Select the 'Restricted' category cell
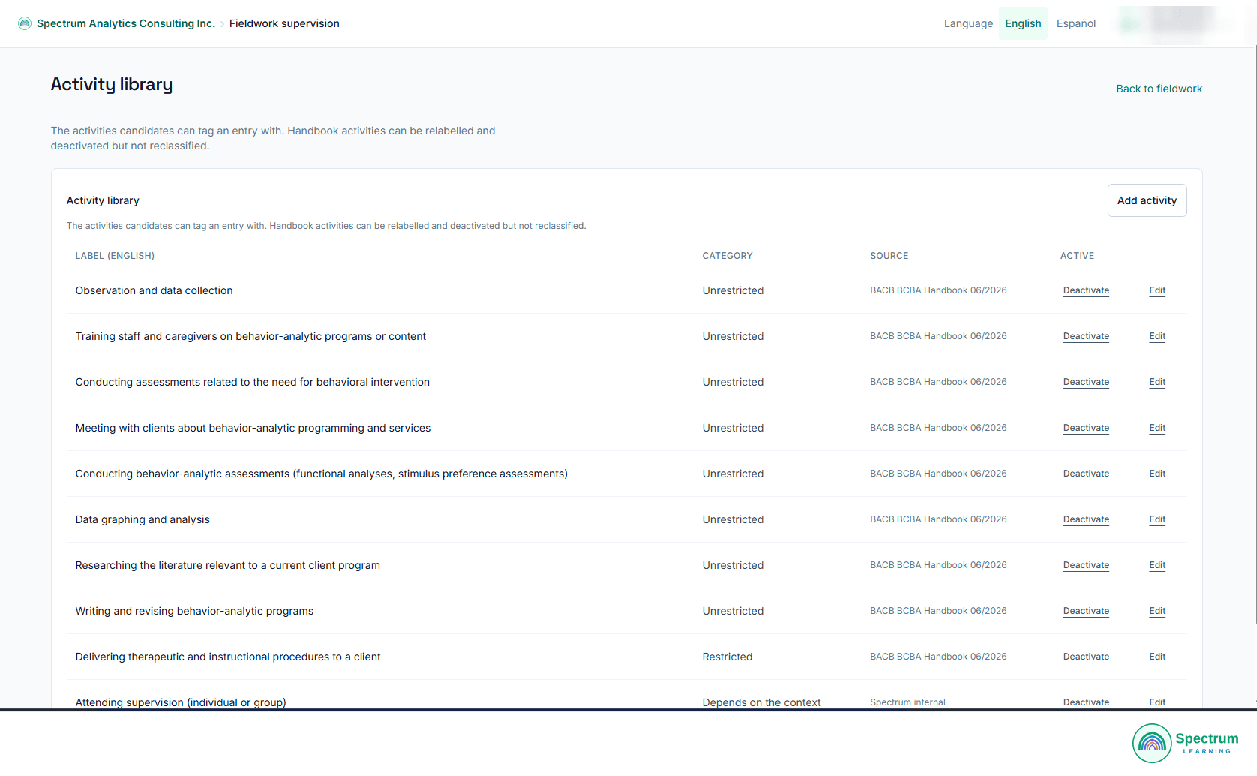 tap(727, 657)
